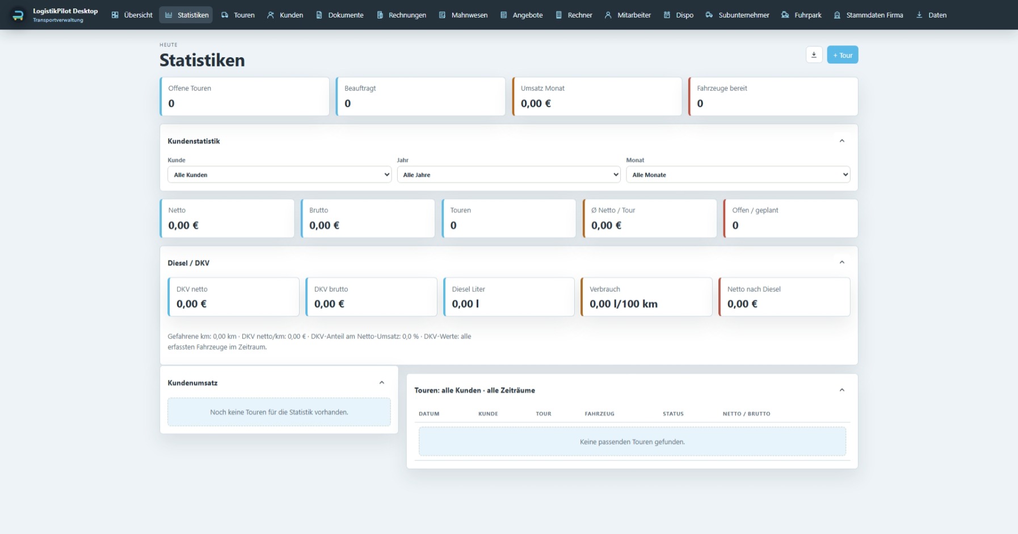1018x534 pixels.
Task: Collapse the Diesel / DKV panel
Action: pos(842,262)
